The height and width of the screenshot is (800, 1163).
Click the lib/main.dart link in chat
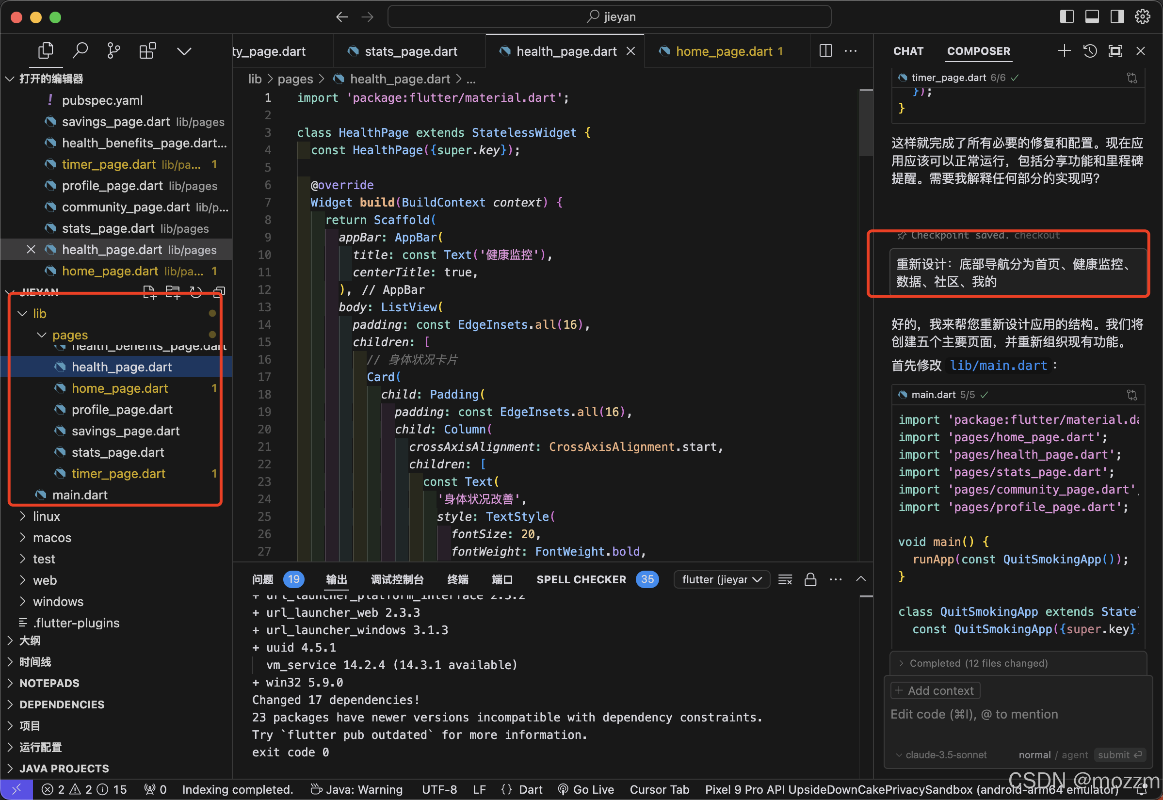[x=998, y=366]
